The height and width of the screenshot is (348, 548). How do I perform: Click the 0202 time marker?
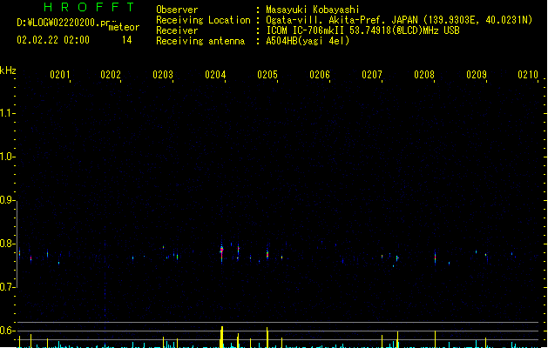click(x=111, y=75)
